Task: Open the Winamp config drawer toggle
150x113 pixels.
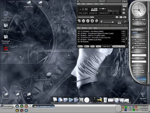Action: pos(119,23)
